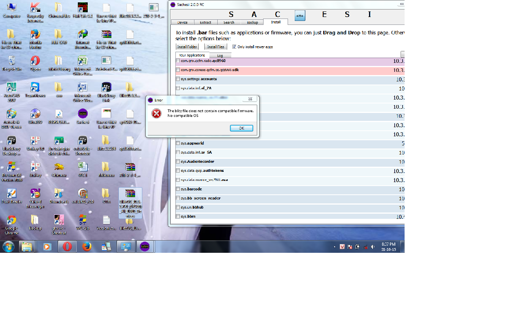Open BlackBerry Desktop desktop shortcut
The width and height of the screenshot is (516, 316).
point(11,145)
